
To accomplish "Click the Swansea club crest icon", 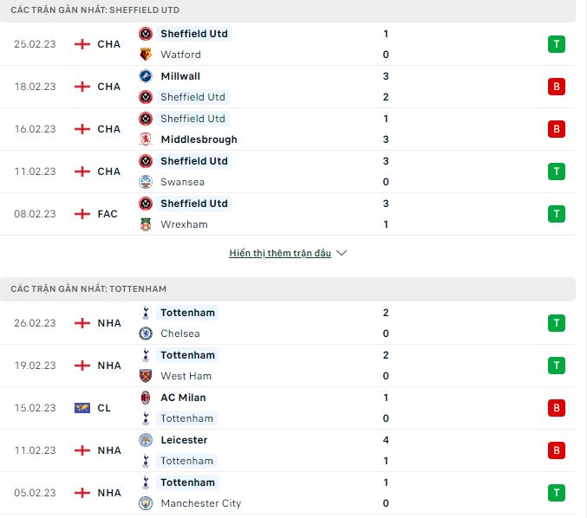I will pos(146,182).
